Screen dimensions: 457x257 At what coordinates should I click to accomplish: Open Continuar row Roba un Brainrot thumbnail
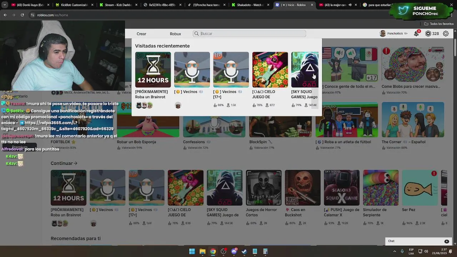click(x=69, y=188)
